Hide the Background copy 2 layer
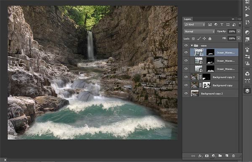The height and width of the screenshot is (162, 252). click(x=186, y=93)
